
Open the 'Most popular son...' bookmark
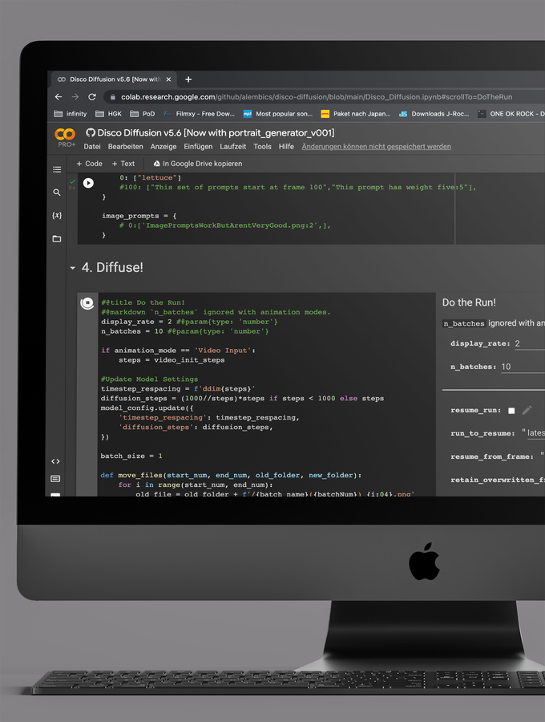click(x=278, y=114)
